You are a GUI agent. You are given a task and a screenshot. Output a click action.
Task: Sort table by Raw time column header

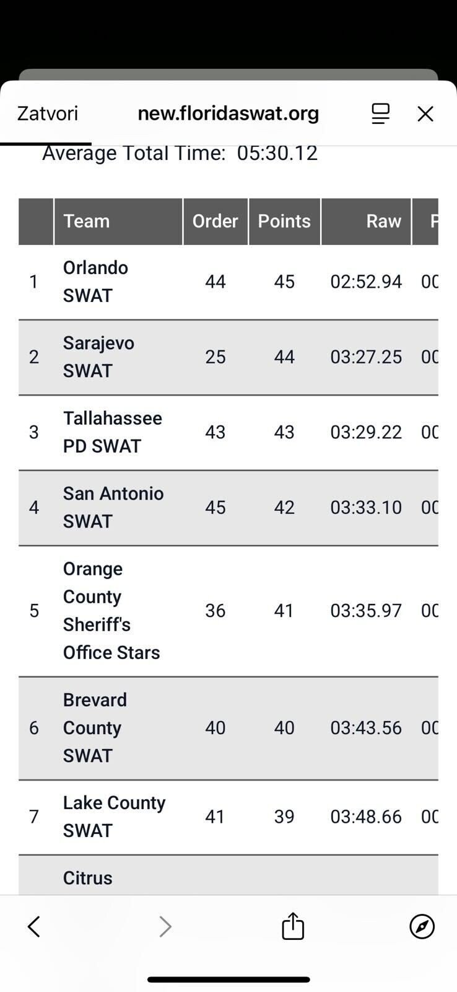coord(383,221)
